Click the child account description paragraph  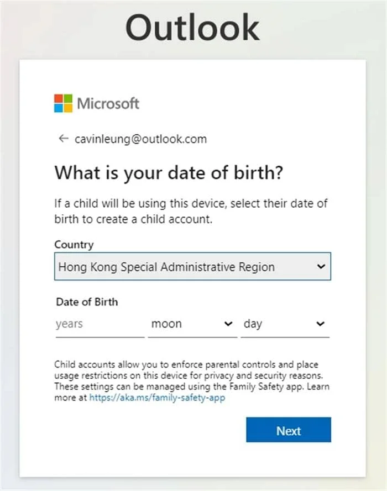191,212
